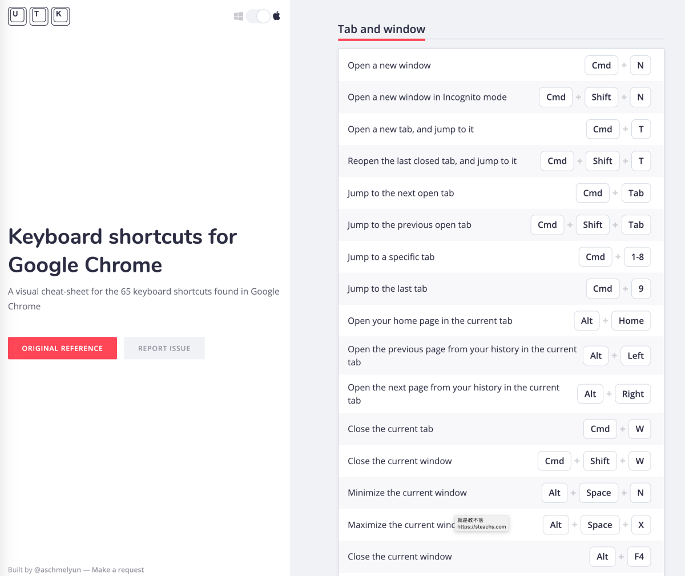Screen dimensions: 685x576
Task: Click the steachs.com tooltip popup
Action: coord(481,523)
